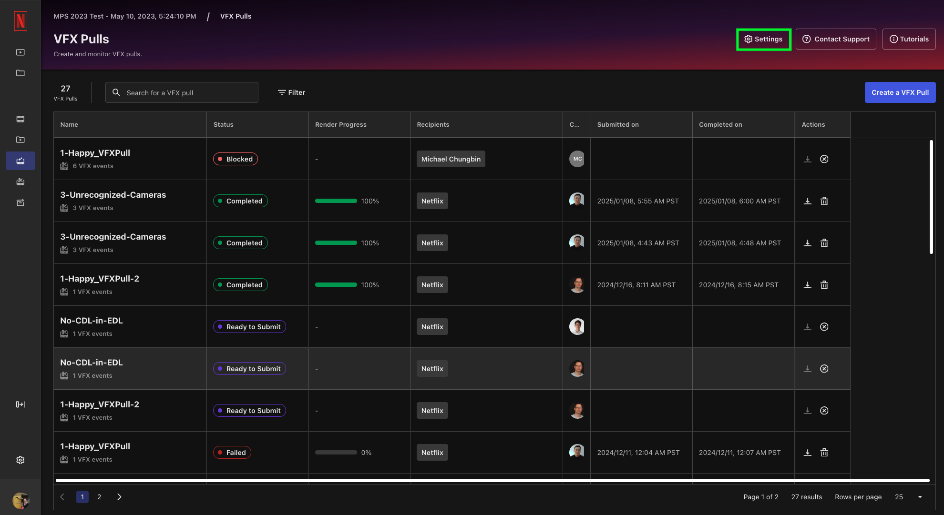The height and width of the screenshot is (515, 944).
Task: Delete the failed 1-Happy_VFXPull row
Action: click(x=824, y=453)
